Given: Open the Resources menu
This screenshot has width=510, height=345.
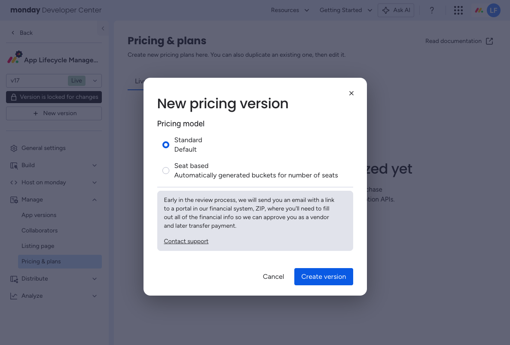Looking at the screenshot, I should (x=290, y=10).
